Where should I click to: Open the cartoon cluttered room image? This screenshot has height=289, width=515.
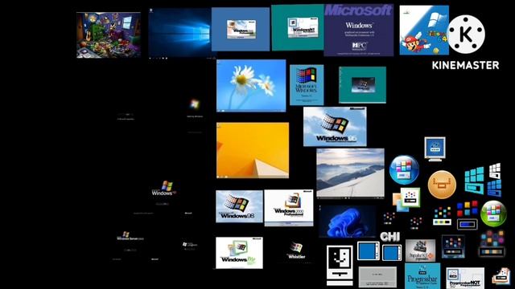click(x=109, y=35)
